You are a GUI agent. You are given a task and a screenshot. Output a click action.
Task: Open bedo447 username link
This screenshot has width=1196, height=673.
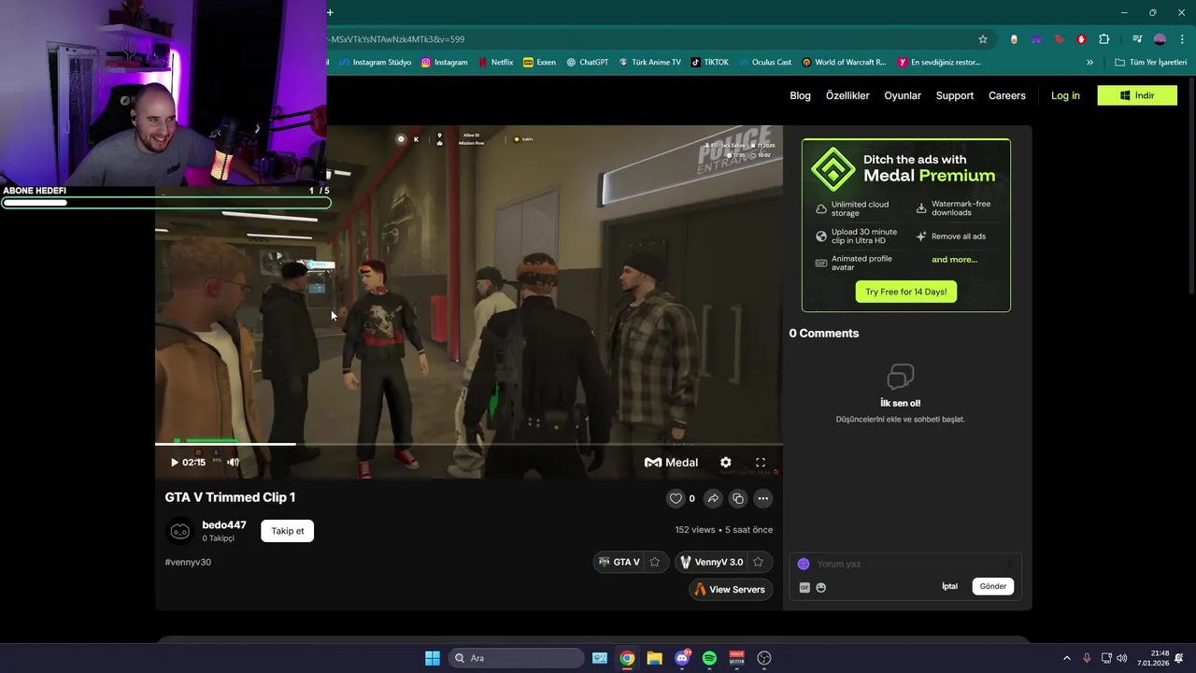point(224,524)
